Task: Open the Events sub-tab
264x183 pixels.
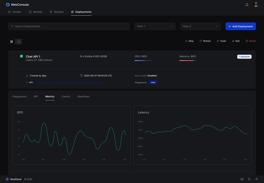Action: [66, 97]
